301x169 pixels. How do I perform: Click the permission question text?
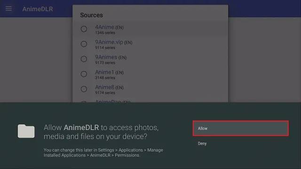click(x=101, y=132)
